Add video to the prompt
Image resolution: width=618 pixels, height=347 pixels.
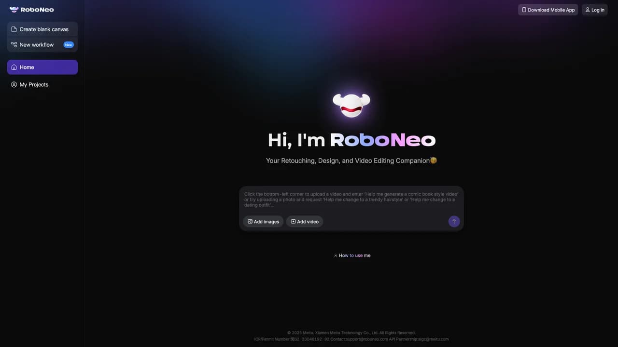(305, 221)
